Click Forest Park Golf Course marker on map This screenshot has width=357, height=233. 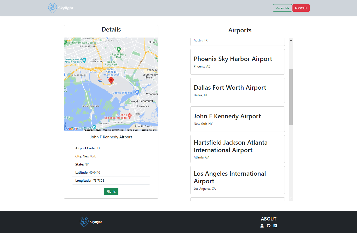click(65, 42)
